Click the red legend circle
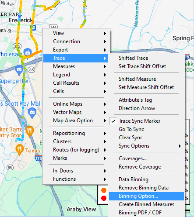Image resolution: width=194 pixels, height=217 pixels. [x=104, y=198]
